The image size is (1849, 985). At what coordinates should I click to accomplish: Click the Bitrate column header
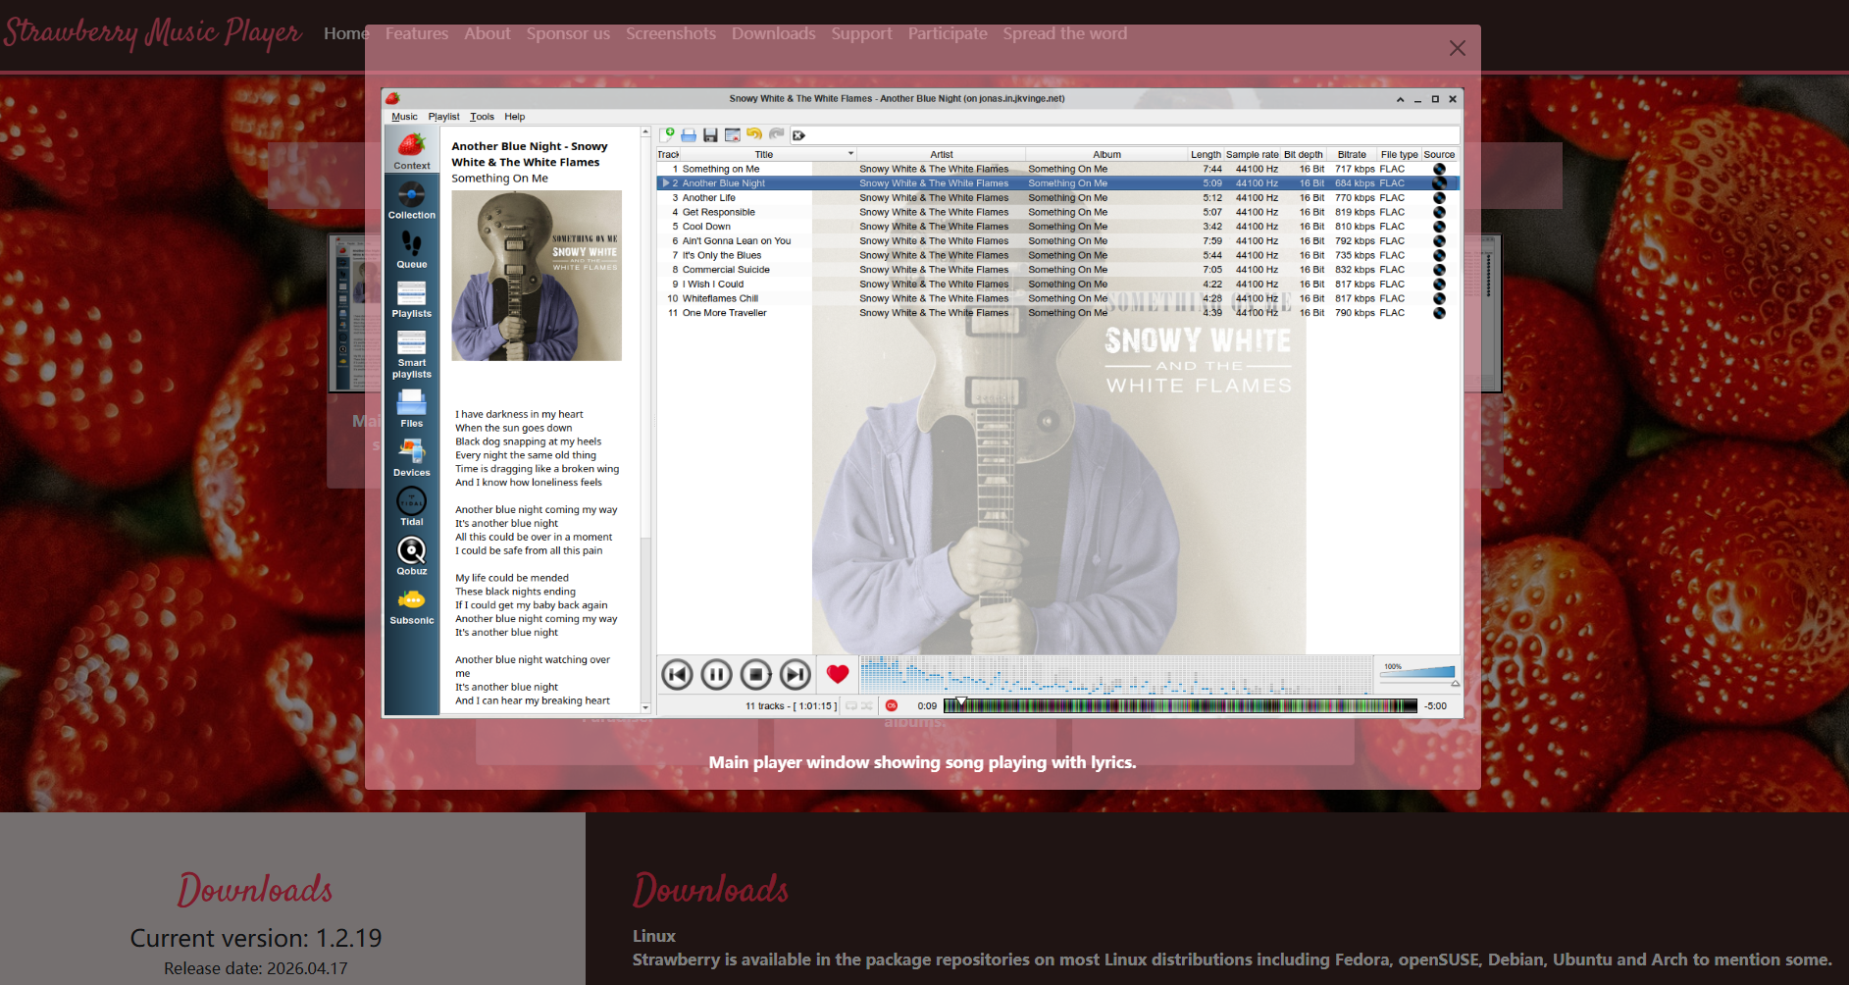click(1352, 154)
